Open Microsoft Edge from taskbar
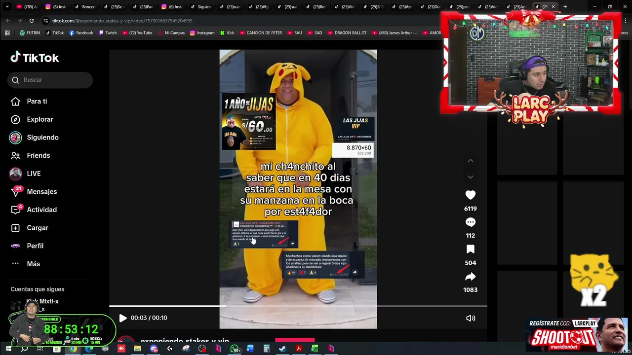632x355 pixels. [x=89, y=349]
